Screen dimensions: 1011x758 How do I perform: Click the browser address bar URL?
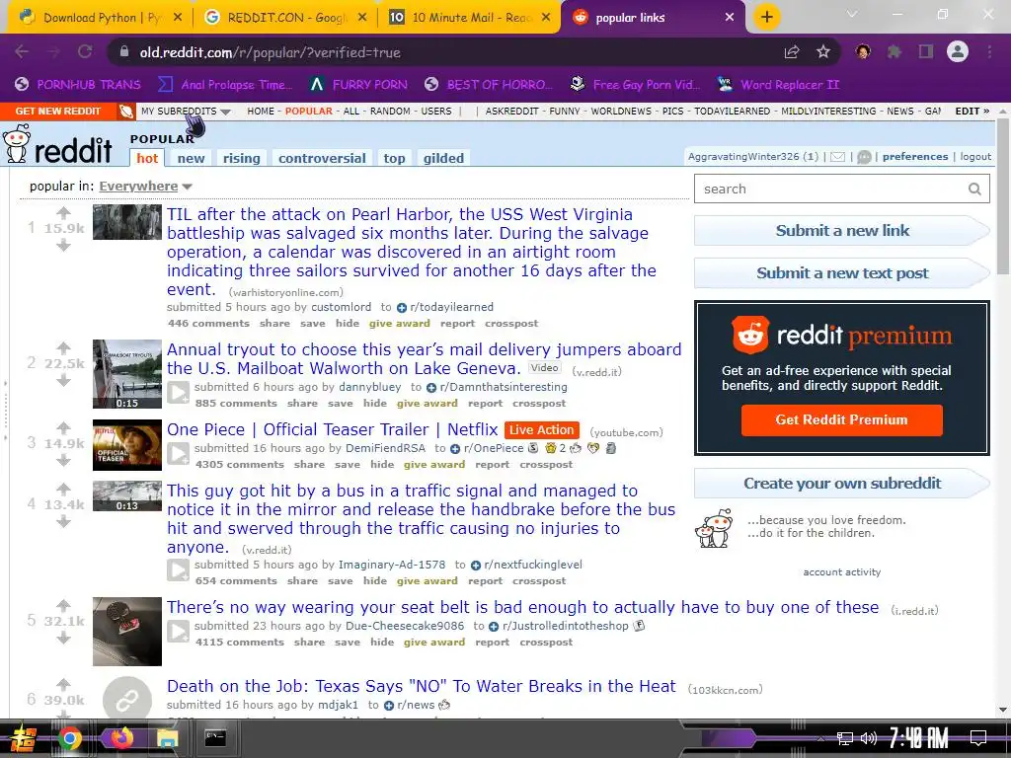click(271, 52)
